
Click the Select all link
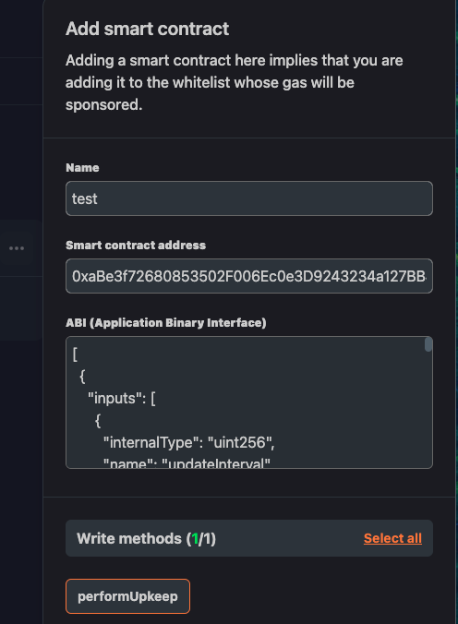point(392,538)
